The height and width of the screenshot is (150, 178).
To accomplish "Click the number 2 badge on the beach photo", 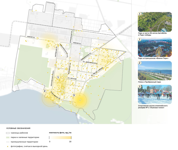I will coord(140,63).
